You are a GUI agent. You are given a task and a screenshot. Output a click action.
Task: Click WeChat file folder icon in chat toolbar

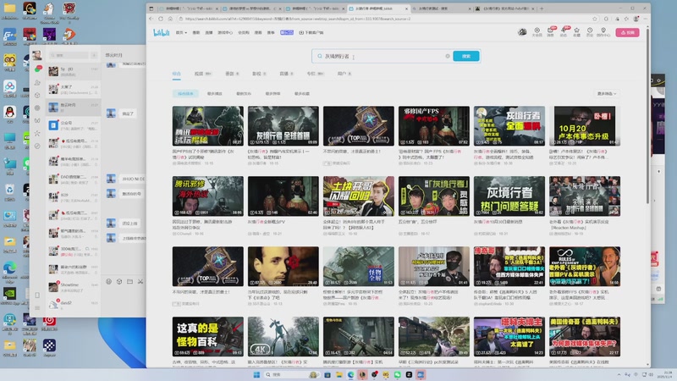coord(130,281)
